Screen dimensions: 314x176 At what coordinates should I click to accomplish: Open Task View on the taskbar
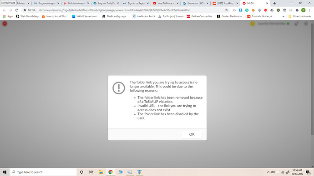tap(91, 172)
